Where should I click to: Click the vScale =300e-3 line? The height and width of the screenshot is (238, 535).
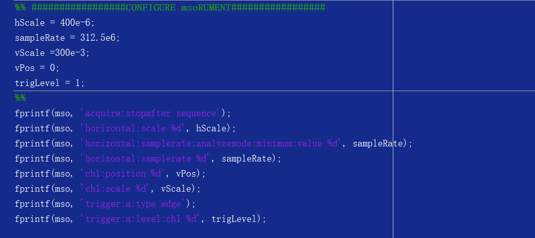click(x=52, y=53)
